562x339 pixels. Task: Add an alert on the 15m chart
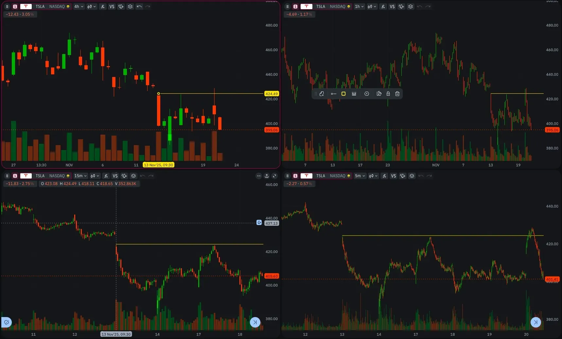[x=124, y=176]
